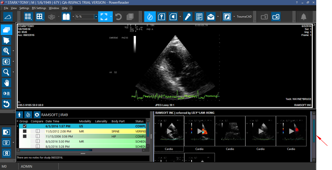Click the Modality column header
The width and height of the screenshot is (332, 170).
tap(85, 121)
